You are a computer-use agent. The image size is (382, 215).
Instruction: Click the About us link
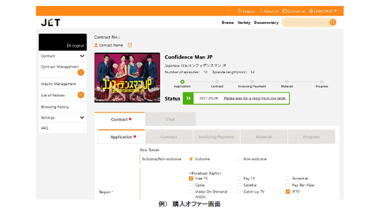[270, 11]
